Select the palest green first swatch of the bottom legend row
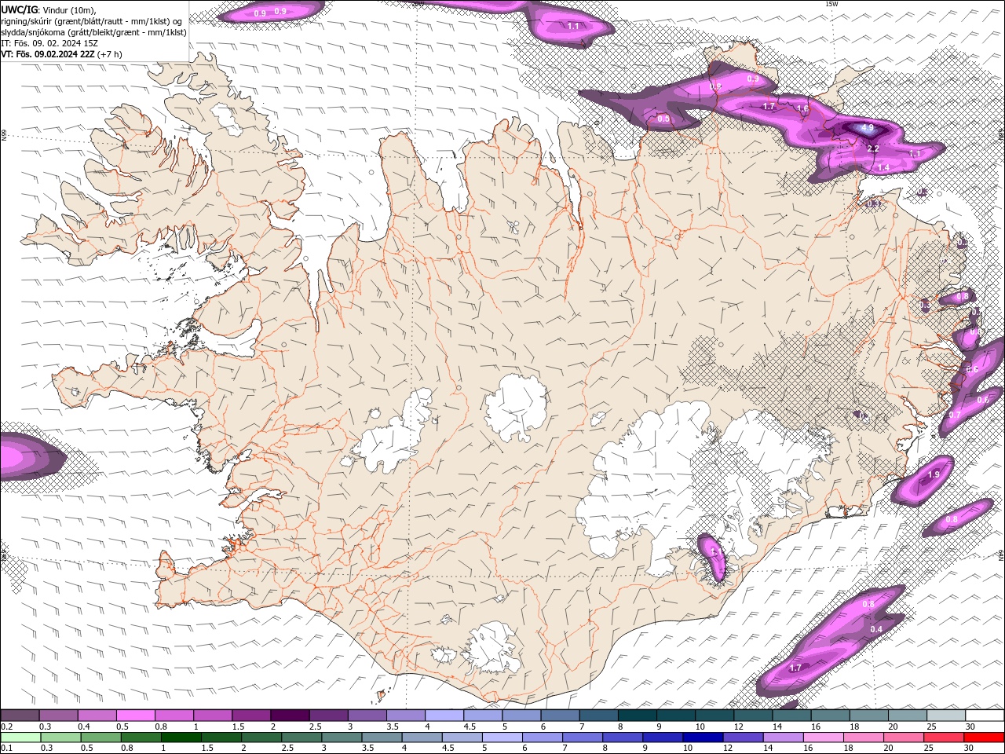This screenshot has height=754, width=1005. pos(20,738)
